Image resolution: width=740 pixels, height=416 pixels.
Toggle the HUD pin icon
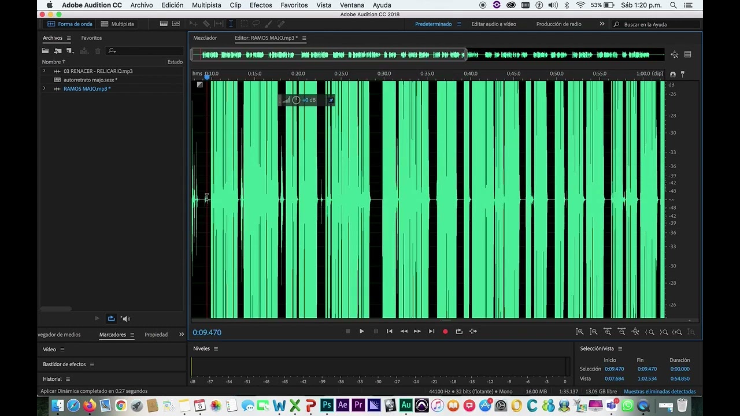[x=331, y=100]
